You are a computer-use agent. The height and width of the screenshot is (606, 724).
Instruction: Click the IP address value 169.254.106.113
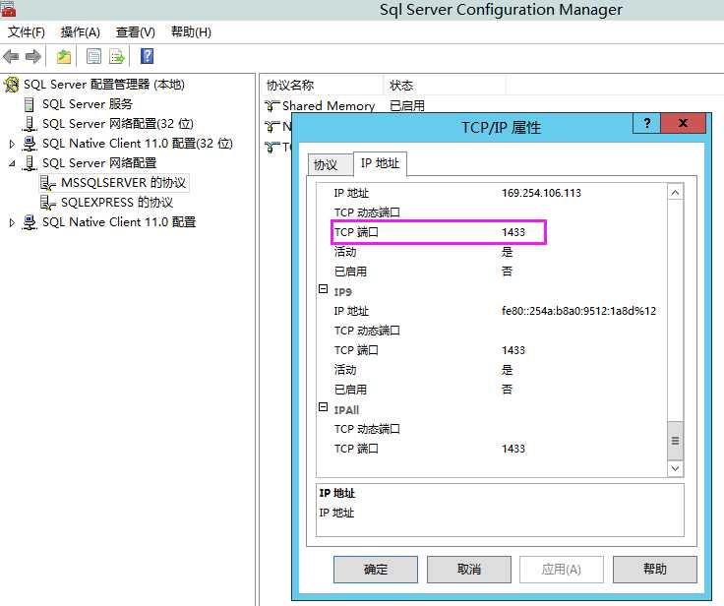pos(541,193)
